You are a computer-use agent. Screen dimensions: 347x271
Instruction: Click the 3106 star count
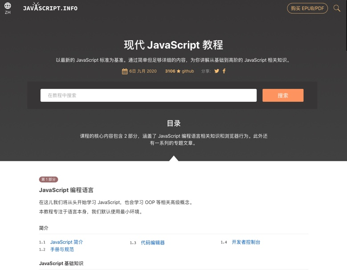170,71
